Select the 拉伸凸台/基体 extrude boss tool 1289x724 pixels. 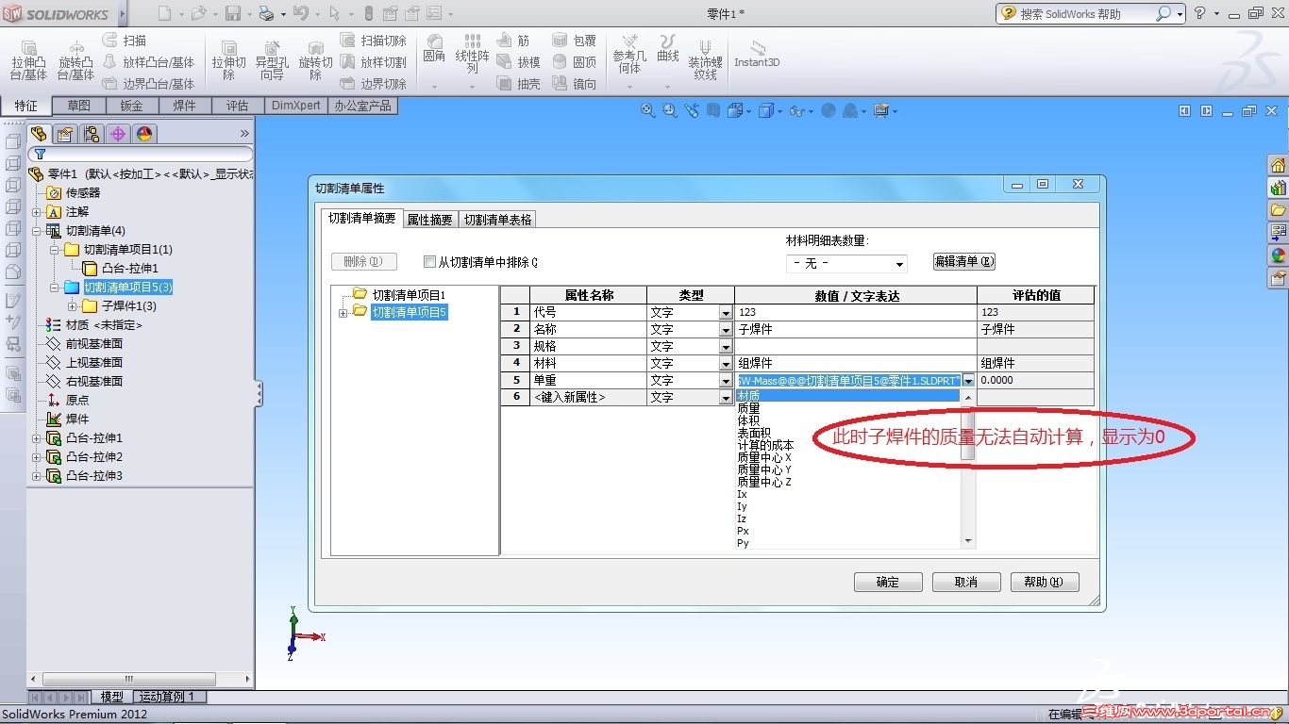tap(28, 60)
